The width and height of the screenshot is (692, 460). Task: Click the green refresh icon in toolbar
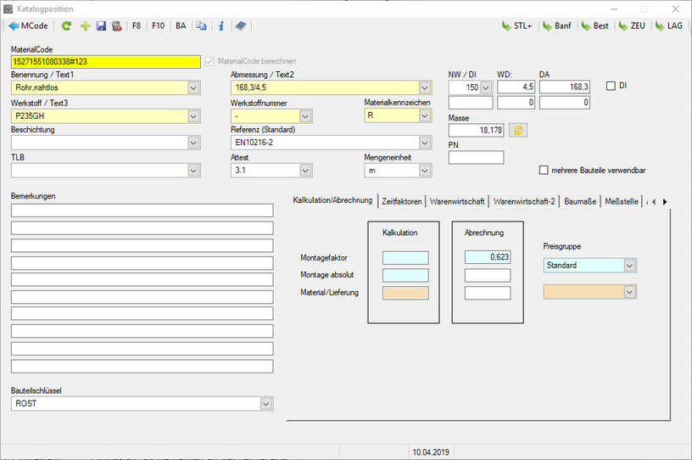pyautogui.click(x=66, y=26)
